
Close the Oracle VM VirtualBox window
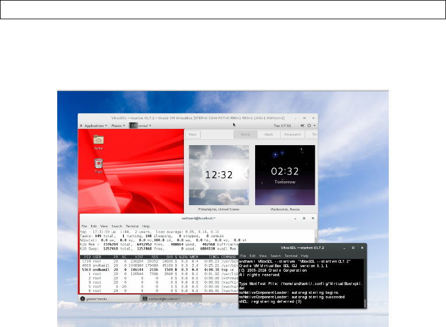pyautogui.click(x=313, y=118)
